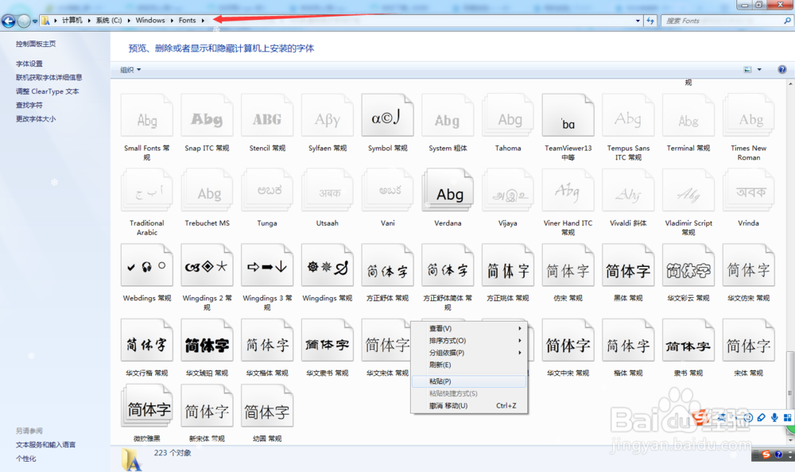Open 个性化 link
The height and width of the screenshot is (472, 795).
tap(25, 458)
